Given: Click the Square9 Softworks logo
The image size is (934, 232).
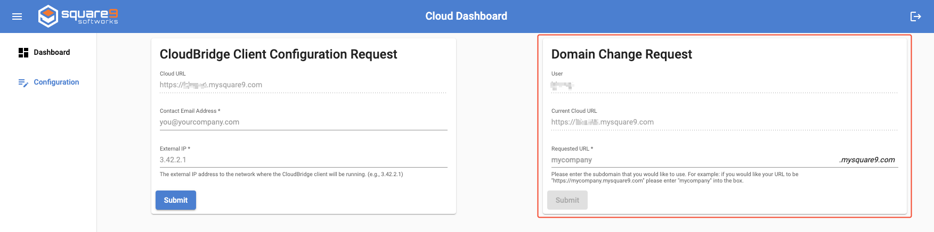Looking at the screenshot, I should click(78, 16).
